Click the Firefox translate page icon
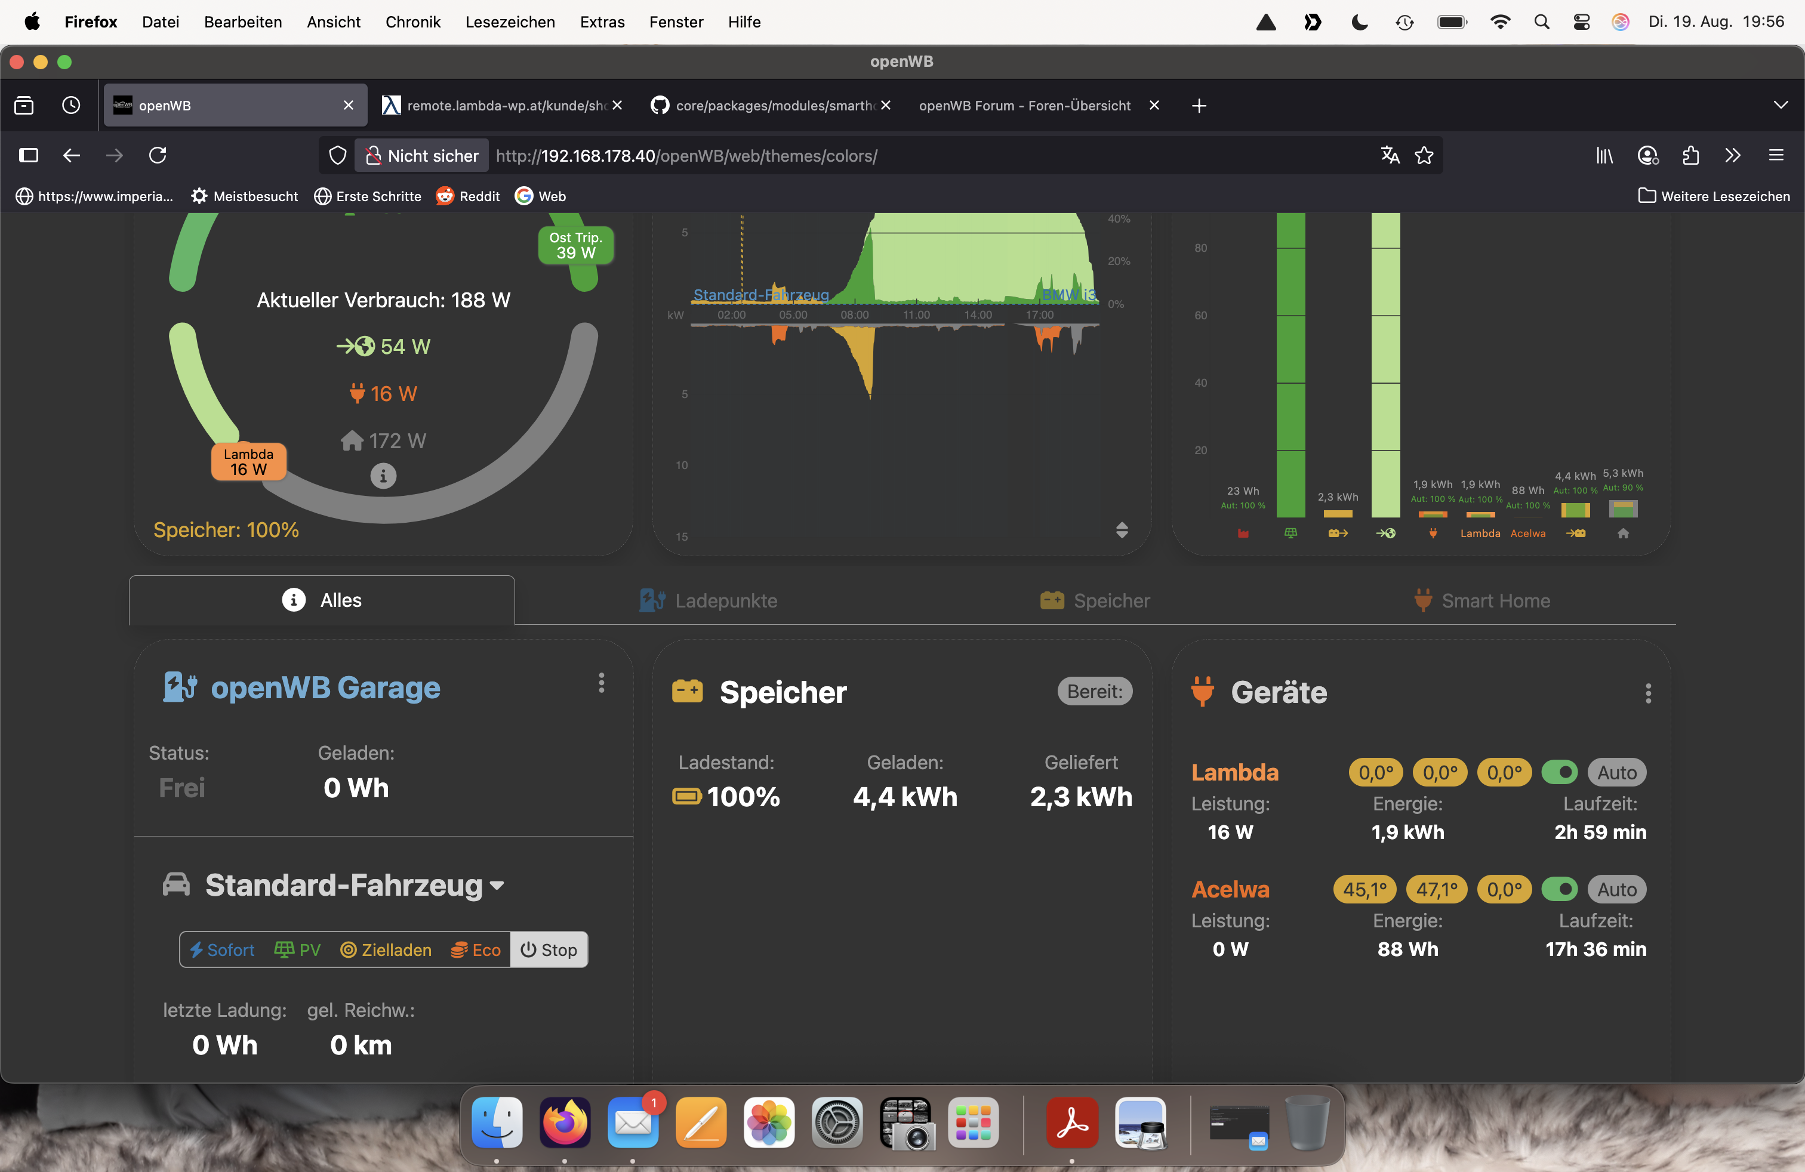Screen dimensions: 1805x1172 point(1390,155)
